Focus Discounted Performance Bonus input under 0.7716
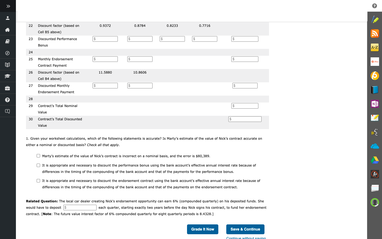The image size is (382, 239). (x=205, y=39)
